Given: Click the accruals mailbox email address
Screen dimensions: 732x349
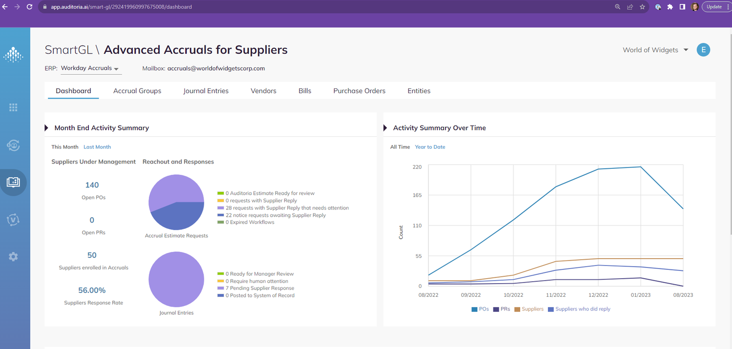Looking at the screenshot, I should pyautogui.click(x=216, y=68).
